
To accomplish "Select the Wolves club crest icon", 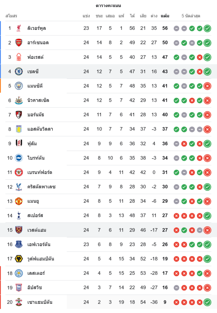I will [x=19, y=259].
